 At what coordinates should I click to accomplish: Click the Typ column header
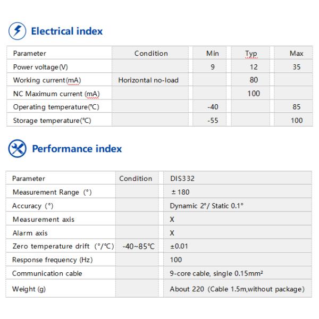pyautogui.click(x=251, y=54)
